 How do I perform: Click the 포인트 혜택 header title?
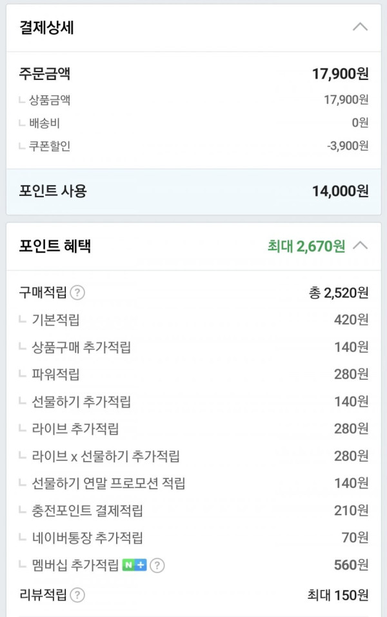[x=55, y=246]
